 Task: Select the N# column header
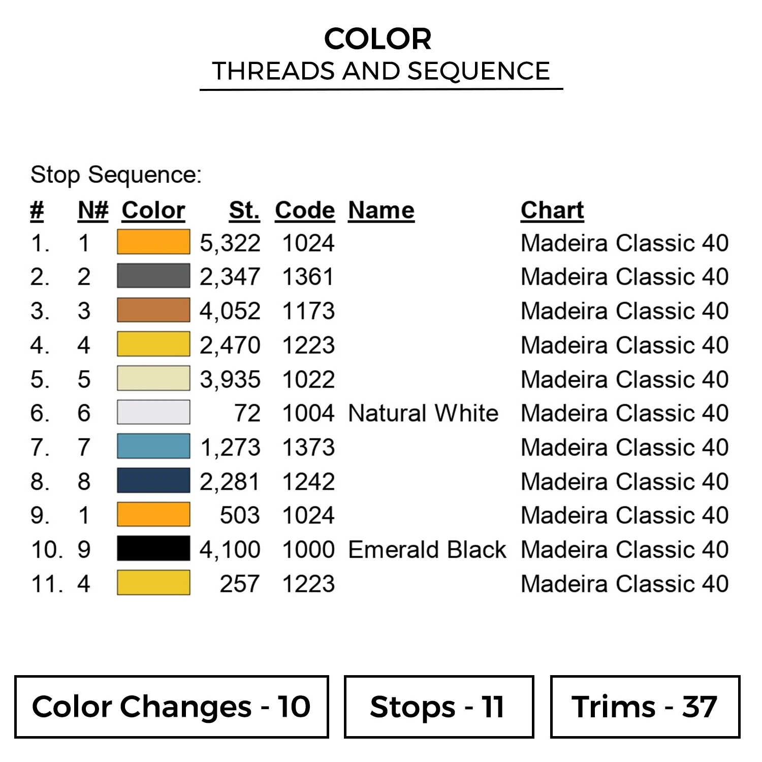click(x=93, y=210)
